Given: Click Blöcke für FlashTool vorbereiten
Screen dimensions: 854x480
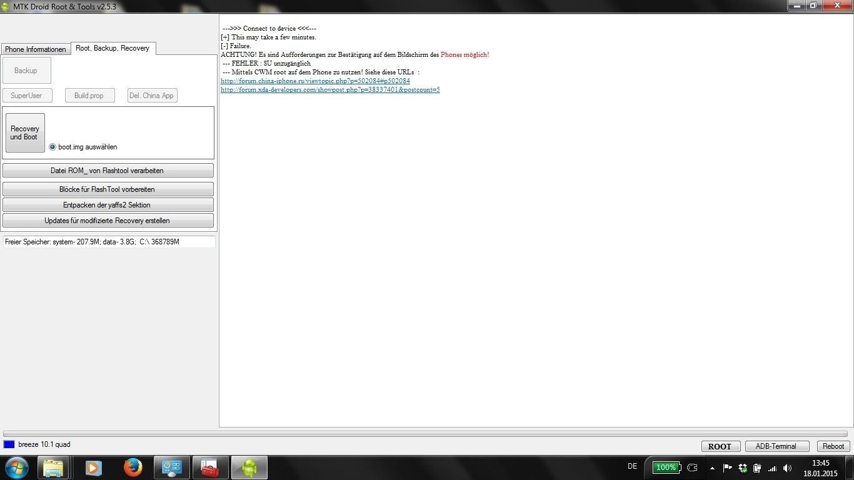Looking at the screenshot, I should 108,189.
